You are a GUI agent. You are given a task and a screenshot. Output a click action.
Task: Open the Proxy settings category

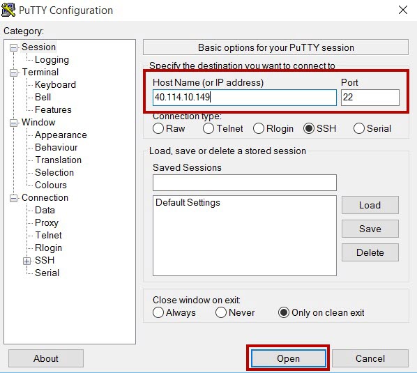pyautogui.click(x=47, y=222)
